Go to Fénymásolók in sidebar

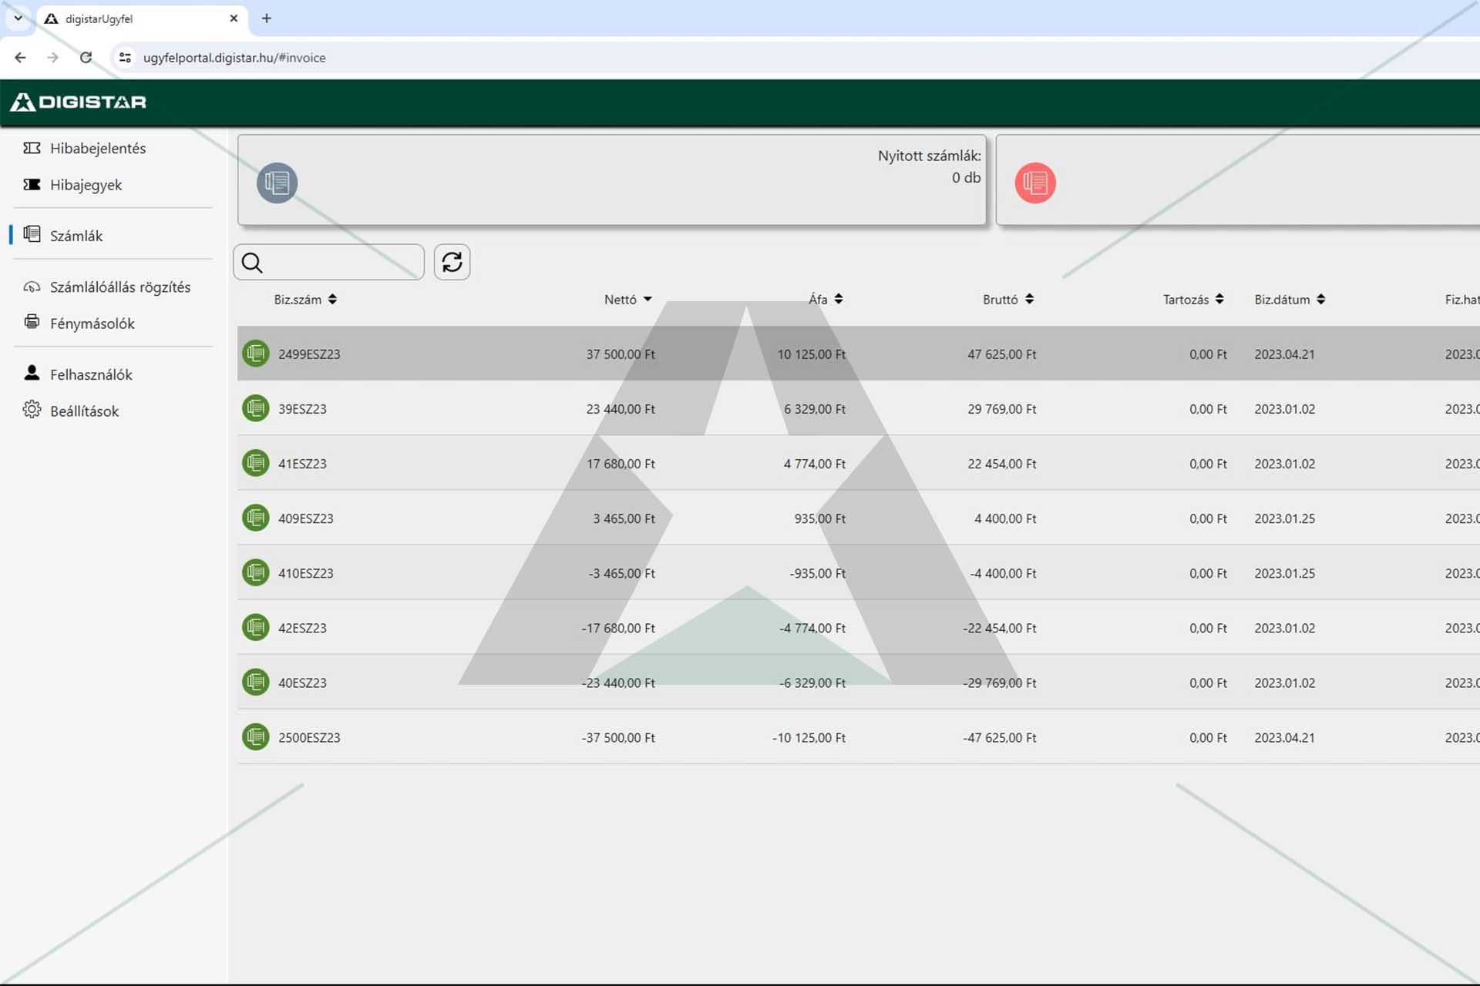tap(92, 324)
